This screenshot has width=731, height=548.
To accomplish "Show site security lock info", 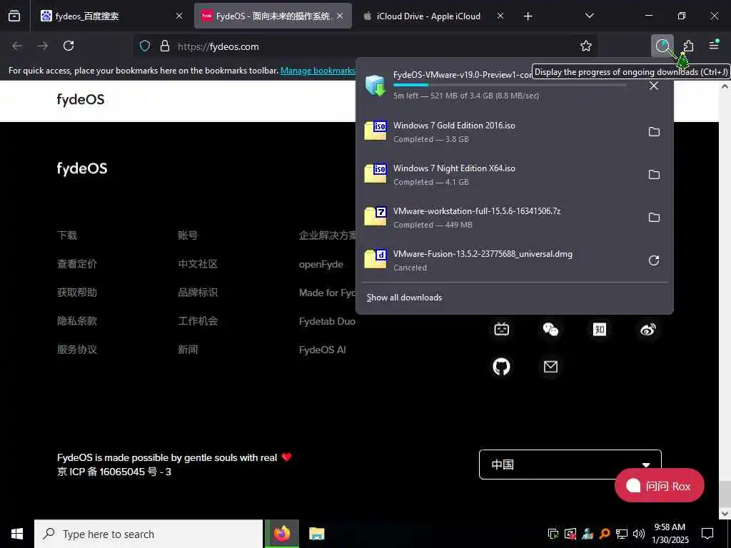I will pos(165,46).
